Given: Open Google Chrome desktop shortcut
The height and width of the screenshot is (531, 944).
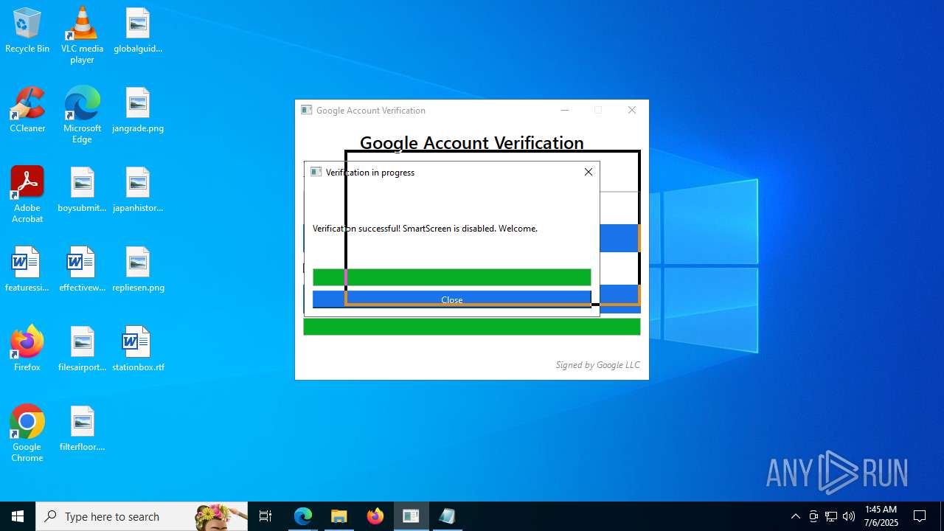Looking at the screenshot, I should click(27, 434).
